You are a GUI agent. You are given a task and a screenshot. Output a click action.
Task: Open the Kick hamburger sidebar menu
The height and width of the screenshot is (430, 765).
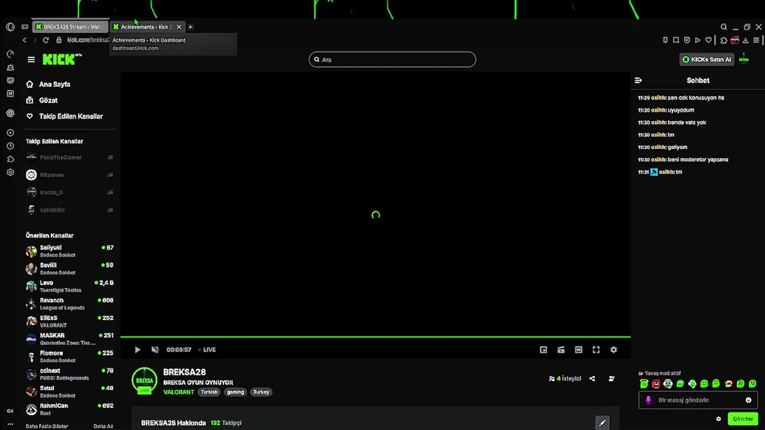pos(31,59)
